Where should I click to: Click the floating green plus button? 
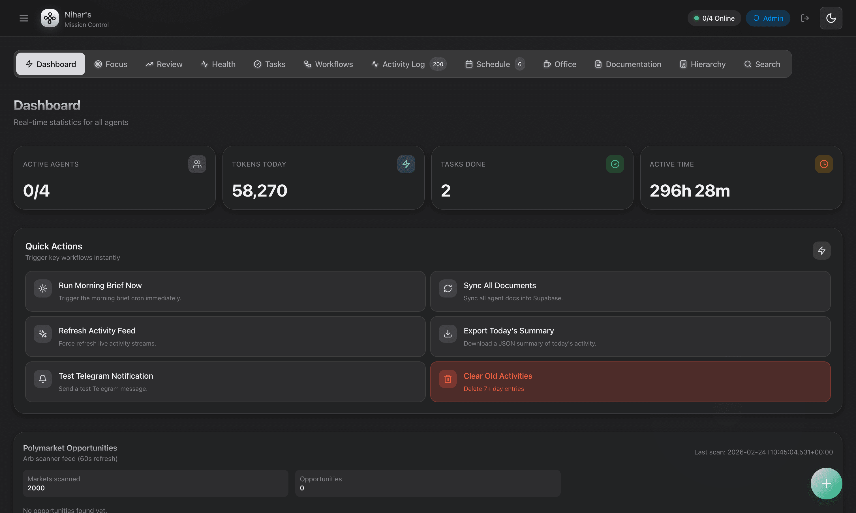click(x=826, y=484)
